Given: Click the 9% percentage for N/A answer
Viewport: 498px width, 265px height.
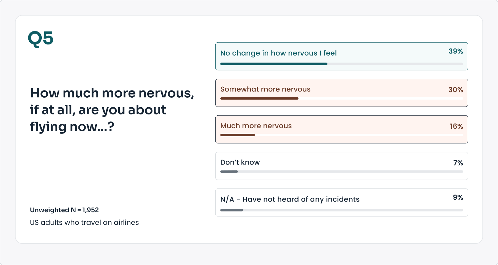Looking at the screenshot, I should (458, 198).
